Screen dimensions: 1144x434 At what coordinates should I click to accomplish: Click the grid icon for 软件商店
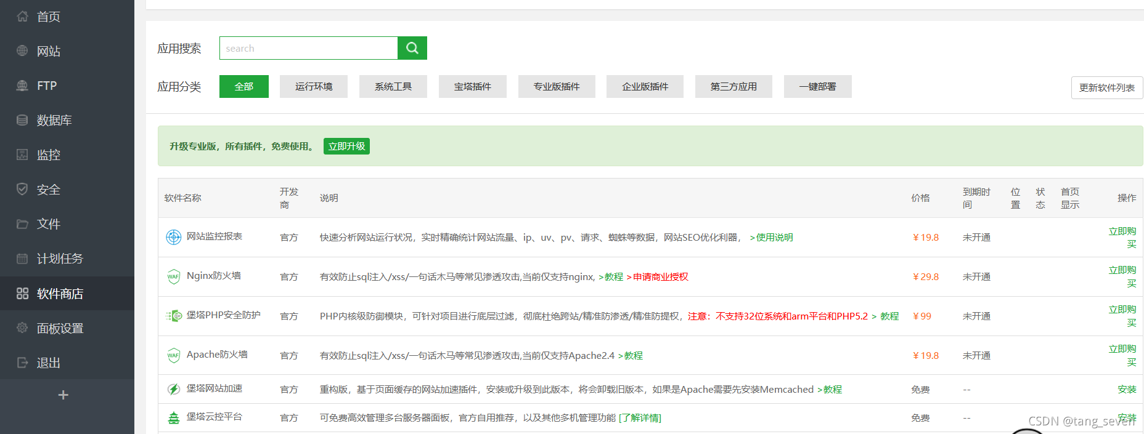tap(22, 294)
